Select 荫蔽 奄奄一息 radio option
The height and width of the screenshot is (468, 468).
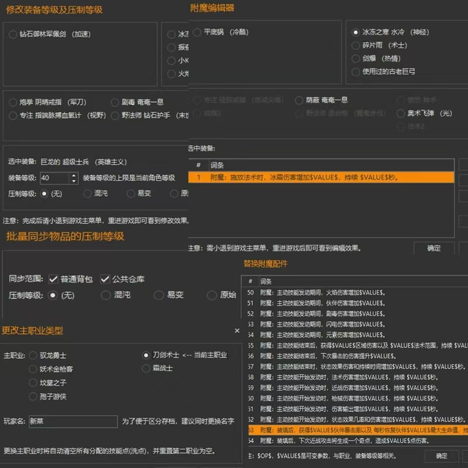click(x=299, y=100)
